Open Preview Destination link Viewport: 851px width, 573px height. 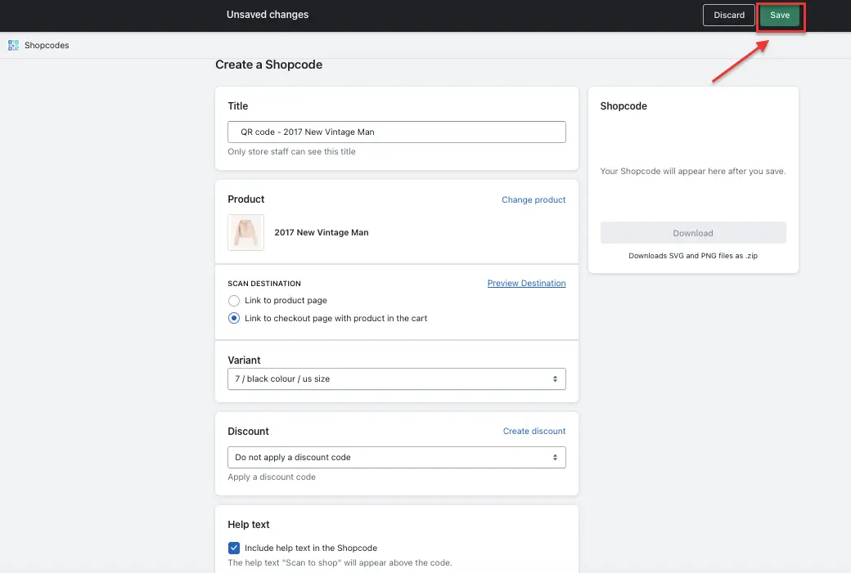point(526,283)
